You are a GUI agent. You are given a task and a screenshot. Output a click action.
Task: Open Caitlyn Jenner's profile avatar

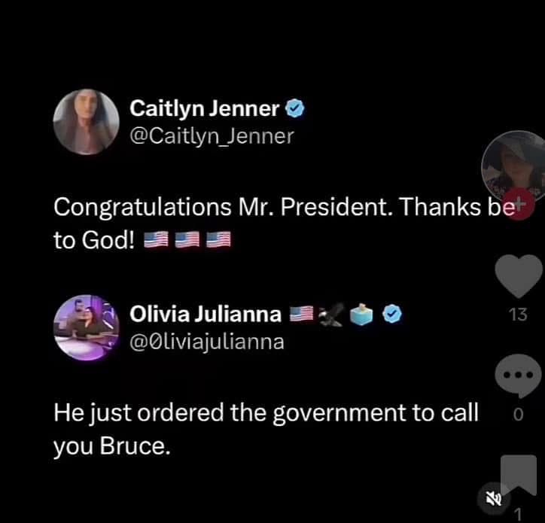(87, 122)
